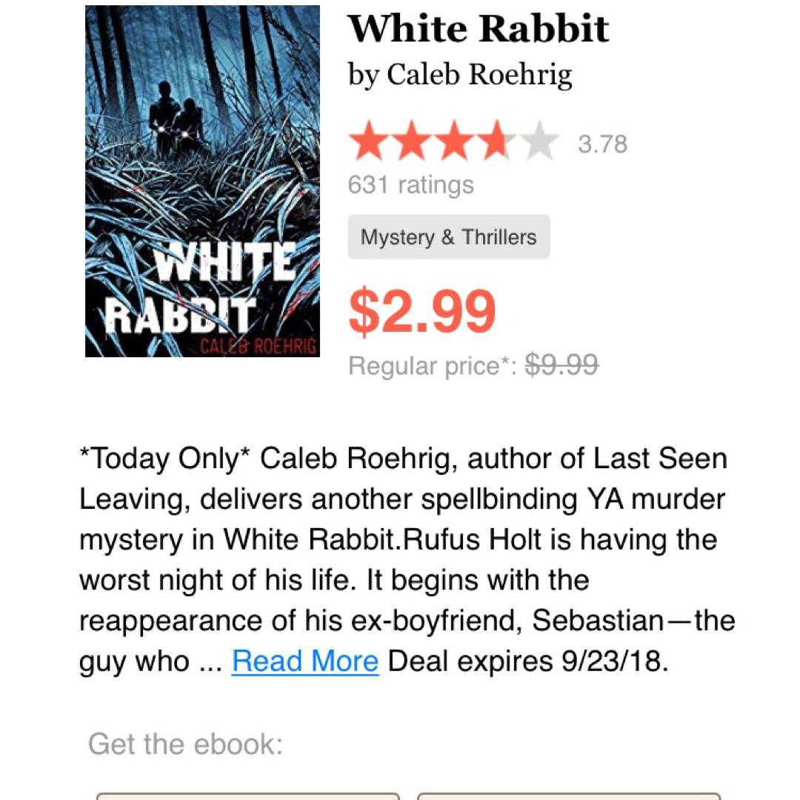This screenshot has width=800, height=800.
Task: Click the 3.78 average rating number
Action: (x=602, y=144)
